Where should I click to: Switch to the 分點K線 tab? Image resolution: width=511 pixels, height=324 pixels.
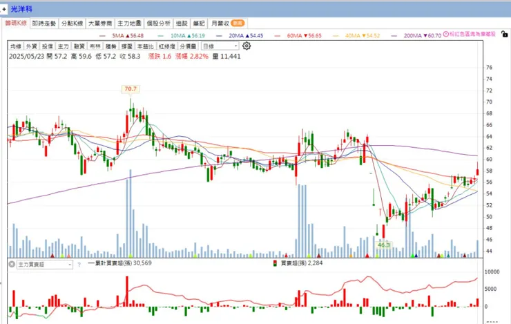(72, 23)
